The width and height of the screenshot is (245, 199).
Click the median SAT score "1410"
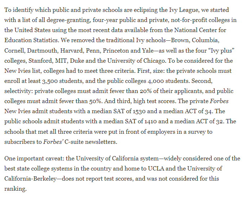[150, 121]
